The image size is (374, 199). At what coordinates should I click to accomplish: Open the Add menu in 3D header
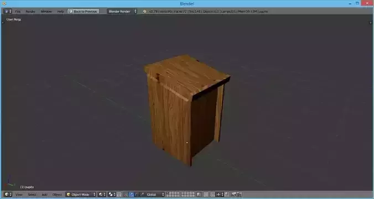44,195
